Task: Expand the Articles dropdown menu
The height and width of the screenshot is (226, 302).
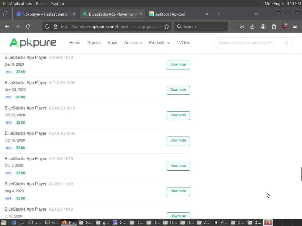Action: pos(133,43)
